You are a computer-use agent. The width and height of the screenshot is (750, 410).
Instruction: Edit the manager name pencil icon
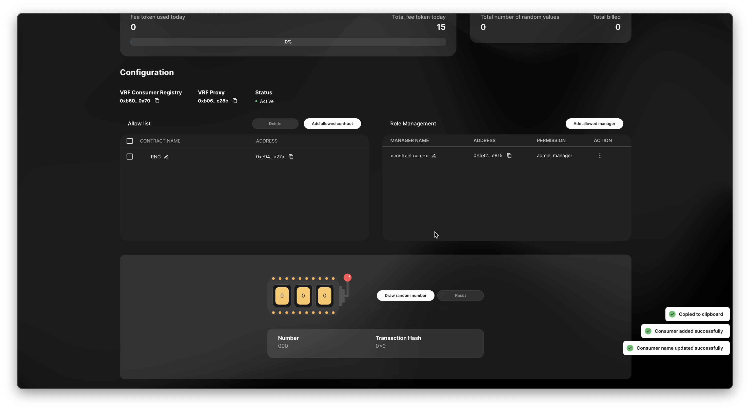coord(433,156)
